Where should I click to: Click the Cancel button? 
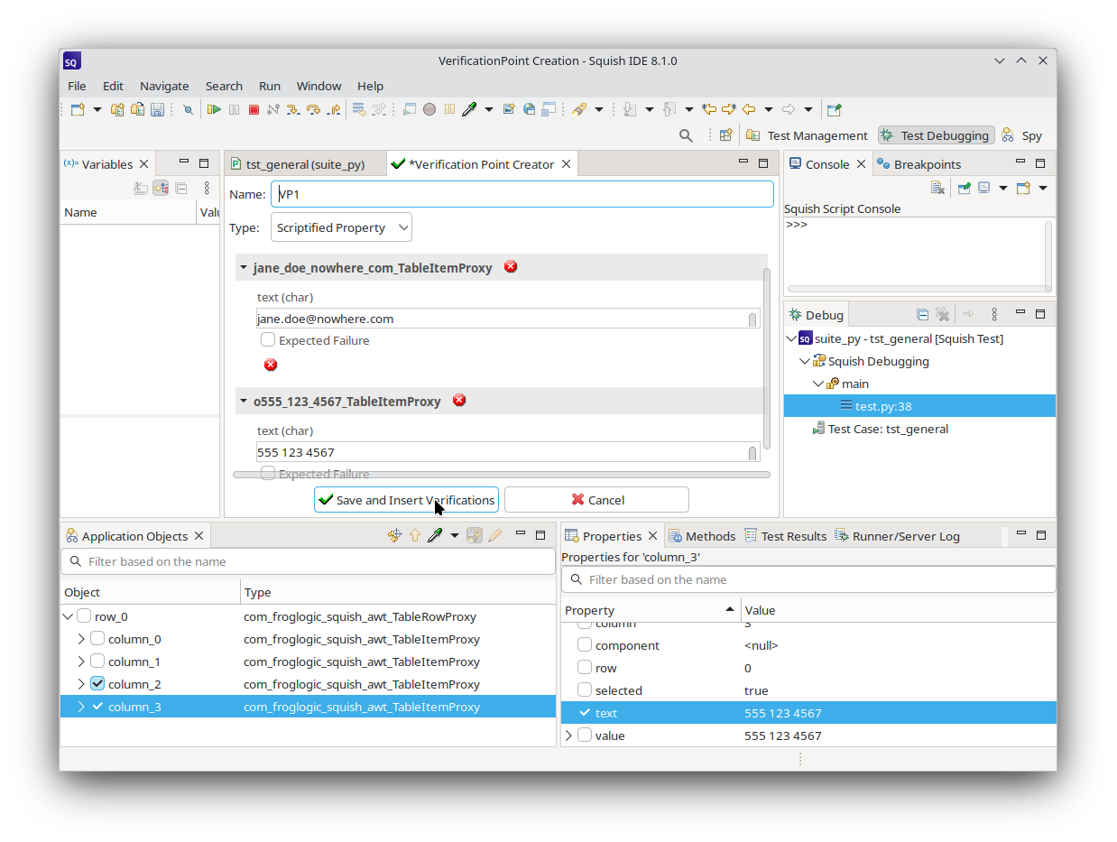coord(596,500)
